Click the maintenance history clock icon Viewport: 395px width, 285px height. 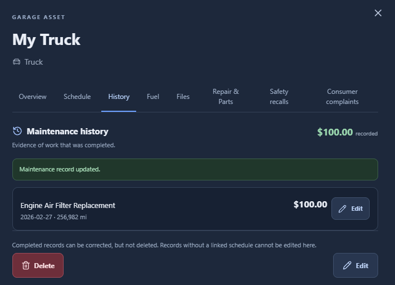[17, 131]
